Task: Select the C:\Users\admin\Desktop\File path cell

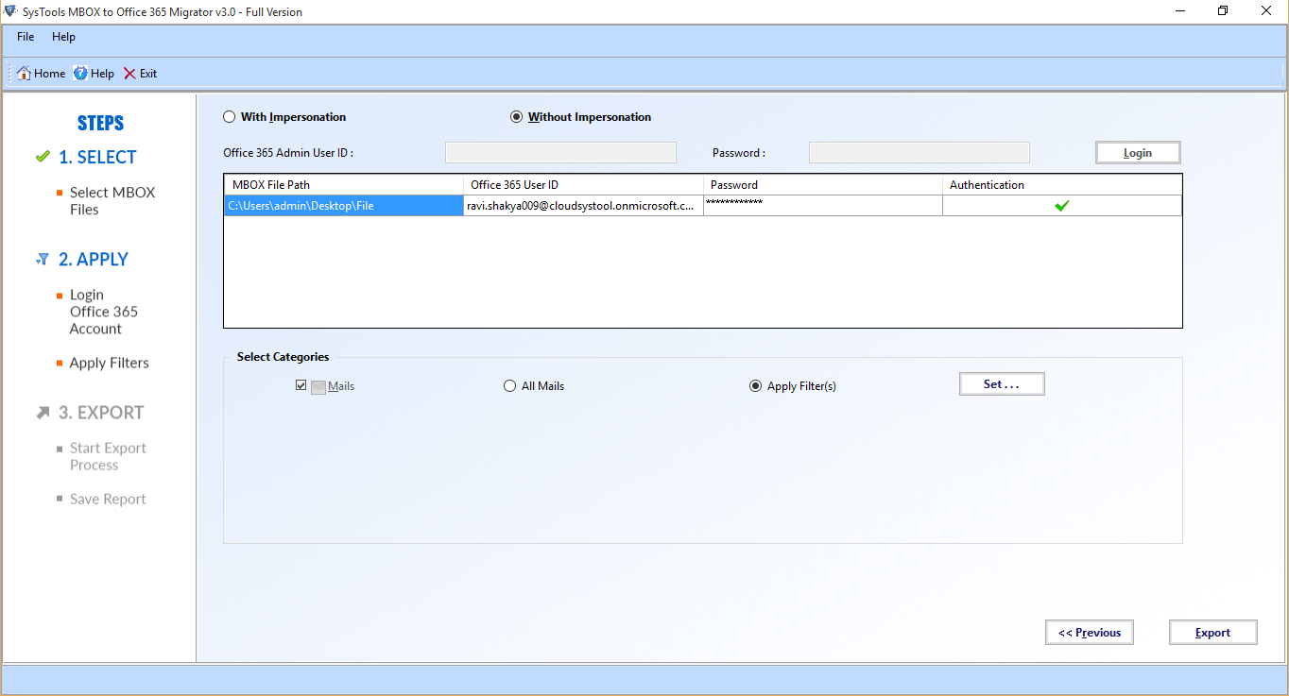Action: point(343,205)
